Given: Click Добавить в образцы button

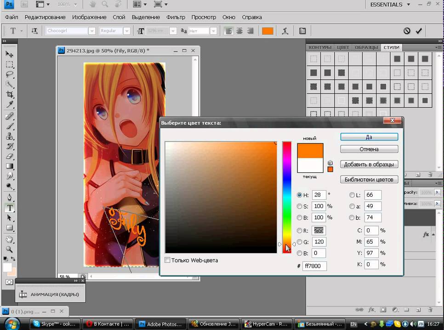Looking at the screenshot, I should pos(369,164).
